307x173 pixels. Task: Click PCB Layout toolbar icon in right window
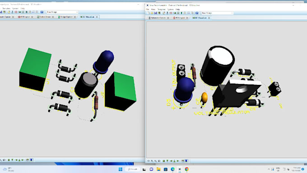171,13
